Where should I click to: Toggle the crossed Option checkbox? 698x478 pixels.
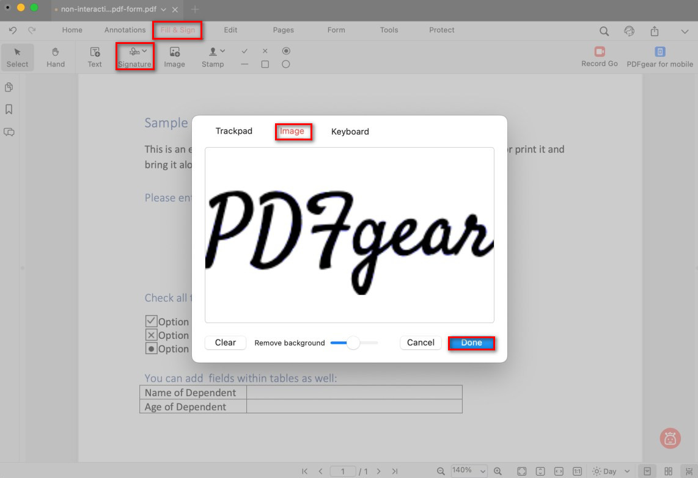point(151,335)
